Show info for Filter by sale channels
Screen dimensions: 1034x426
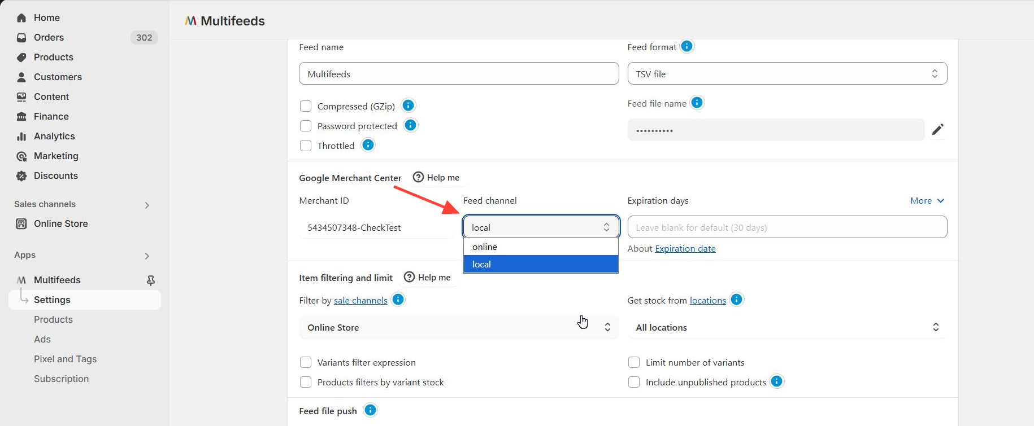pyautogui.click(x=398, y=300)
